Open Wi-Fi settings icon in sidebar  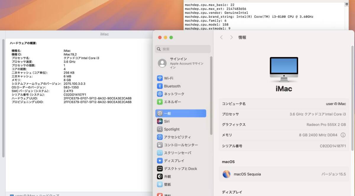coord(160,78)
